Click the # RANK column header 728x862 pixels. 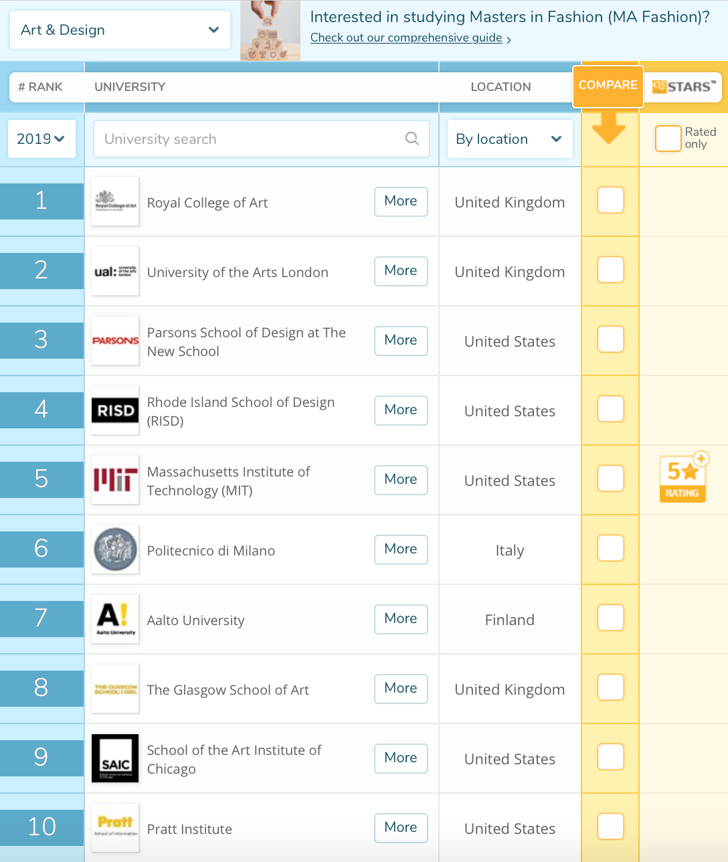40,87
